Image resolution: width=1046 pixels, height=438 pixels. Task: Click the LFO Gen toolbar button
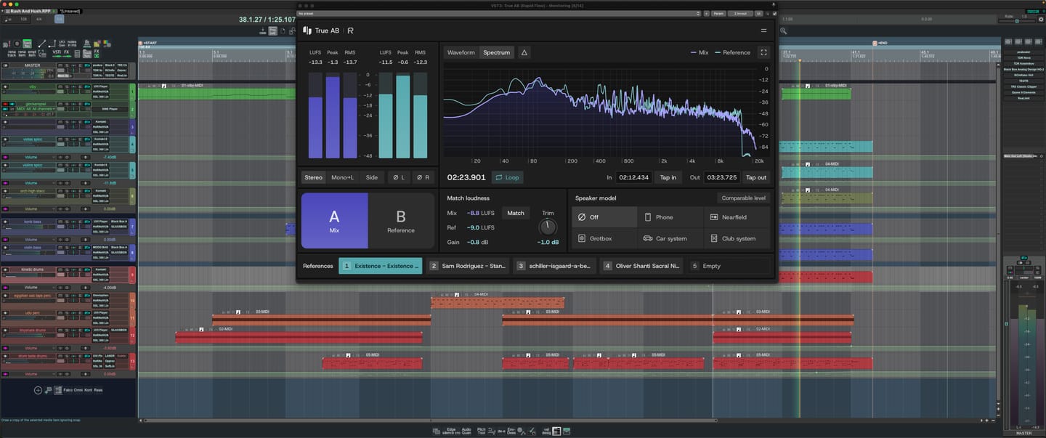pyautogui.click(x=62, y=44)
